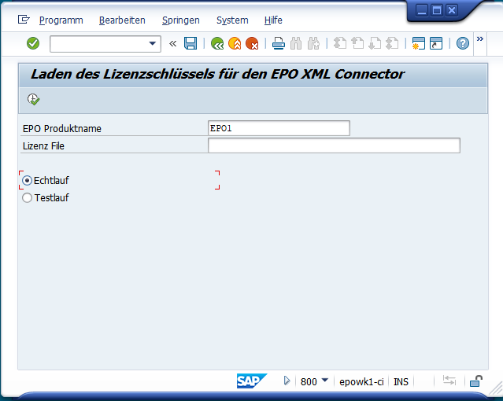Expand toolbar overflow double arrow
This screenshot has height=401, width=503.
(480, 39)
